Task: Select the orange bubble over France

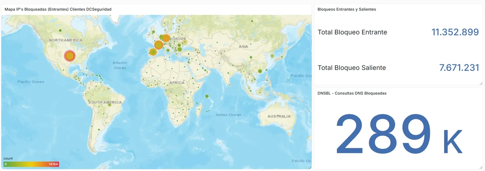Action: (158, 45)
